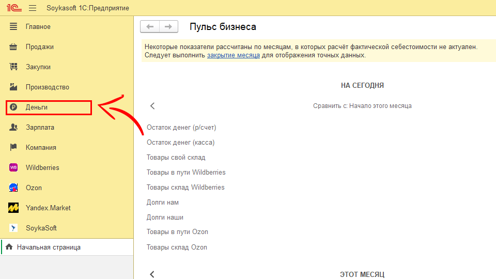Click the Деньги ruble coin icon

pyautogui.click(x=14, y=107)
